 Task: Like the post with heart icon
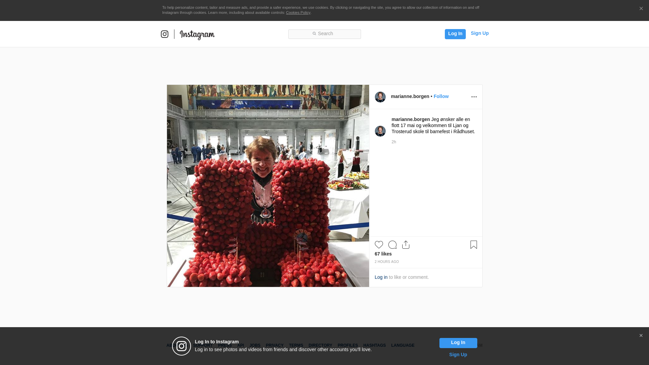pos(379,245)
